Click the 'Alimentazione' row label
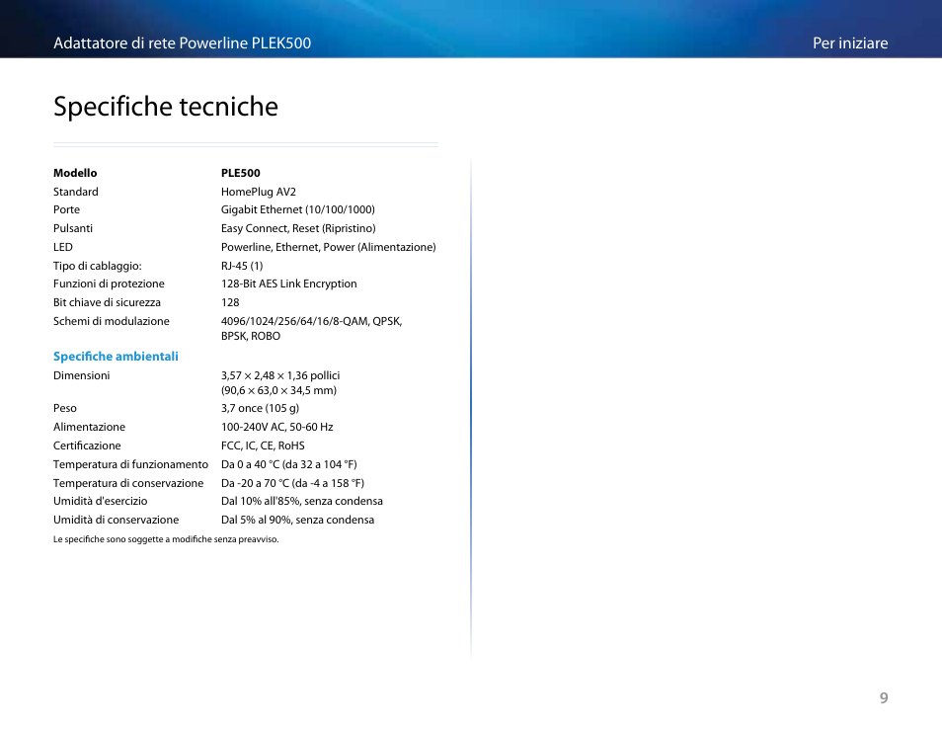942x729 pixels. tap(90, 427)
